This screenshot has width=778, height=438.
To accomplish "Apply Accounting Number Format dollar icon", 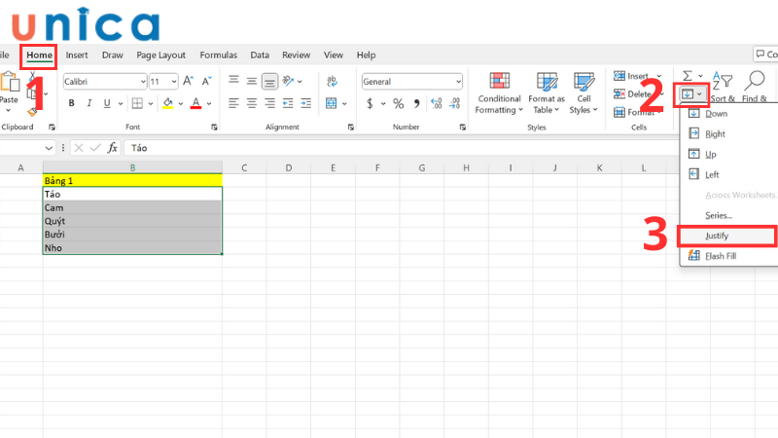I will (x=370, y=103).
